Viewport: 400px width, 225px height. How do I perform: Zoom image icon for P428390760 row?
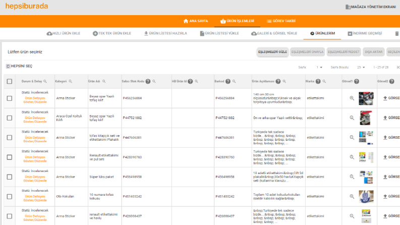coord(352,157)
